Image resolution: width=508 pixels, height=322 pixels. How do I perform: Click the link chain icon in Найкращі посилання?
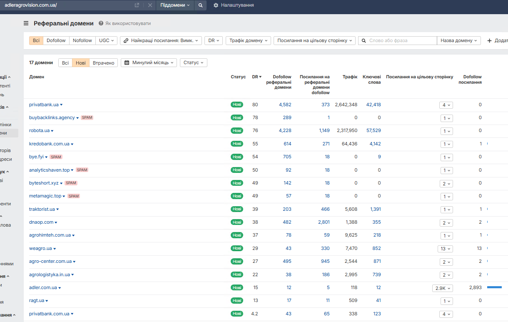[x=126, y=40]
